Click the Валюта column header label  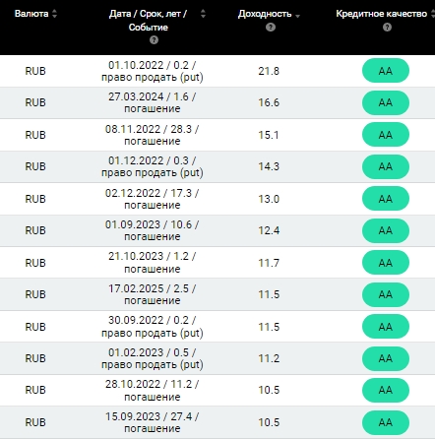[31, 14]
